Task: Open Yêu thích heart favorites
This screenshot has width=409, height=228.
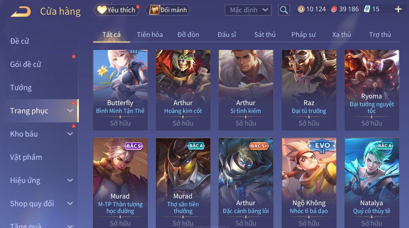Action: (117, 10)
